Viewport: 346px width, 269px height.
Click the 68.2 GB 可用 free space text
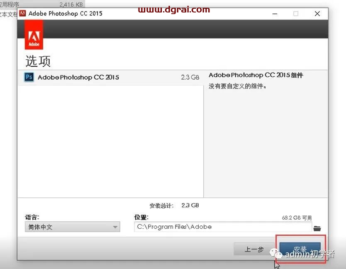click(x=297, y=218)
